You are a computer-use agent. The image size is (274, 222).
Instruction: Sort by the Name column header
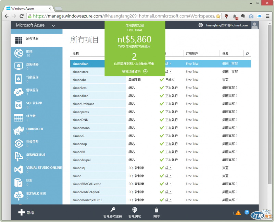[76, 54]
